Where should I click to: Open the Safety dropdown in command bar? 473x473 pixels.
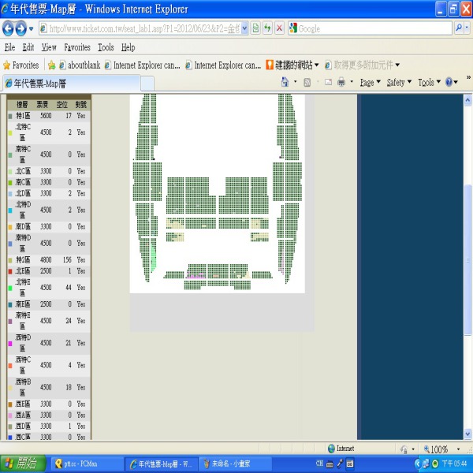click(399, 82)
